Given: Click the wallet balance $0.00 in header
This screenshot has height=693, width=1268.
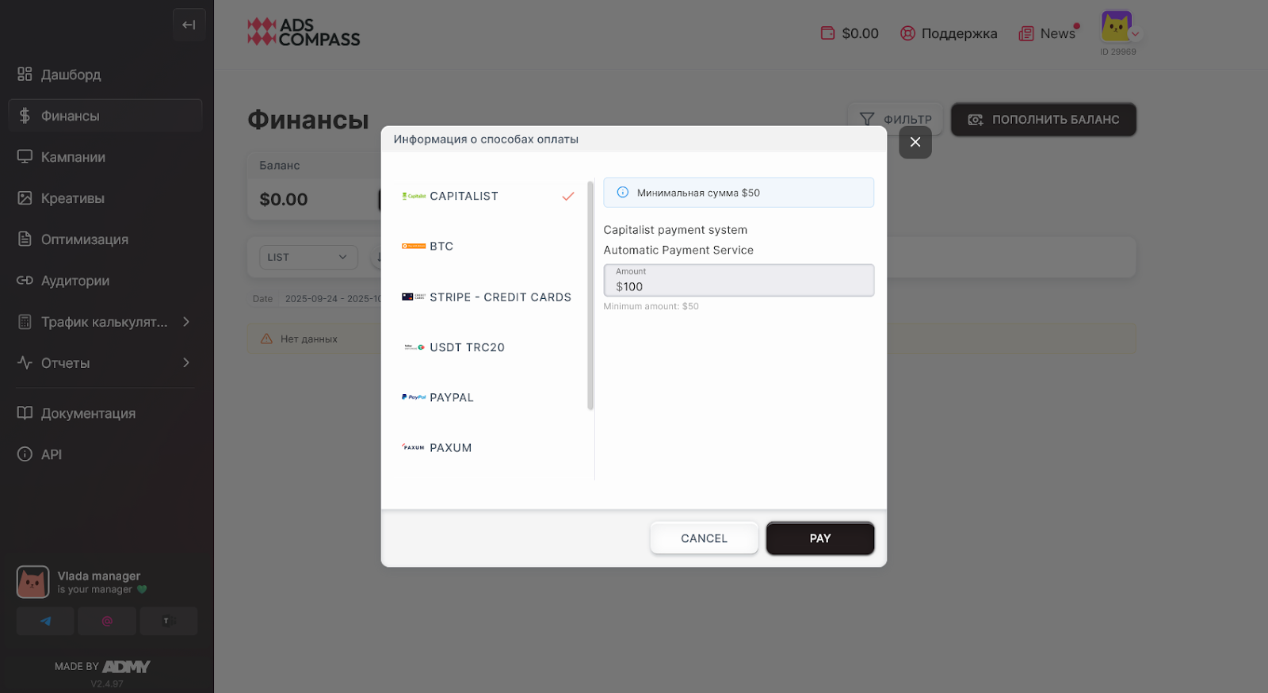Looking at the screenshot, I should (x=850, y=33).
